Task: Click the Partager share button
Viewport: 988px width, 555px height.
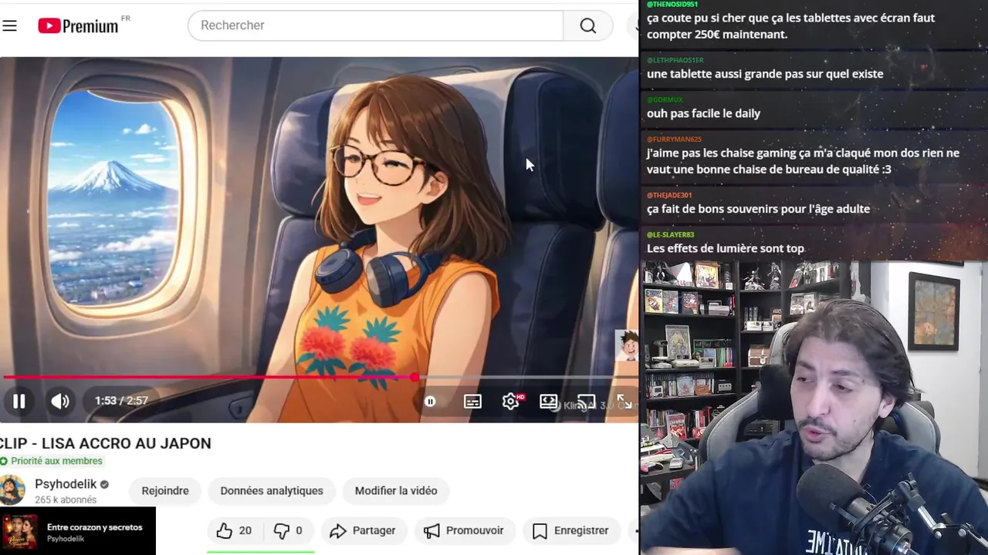Action: 363,530
